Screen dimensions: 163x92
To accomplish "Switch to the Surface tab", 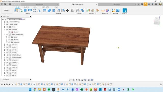I will click(x=26, y=7).
